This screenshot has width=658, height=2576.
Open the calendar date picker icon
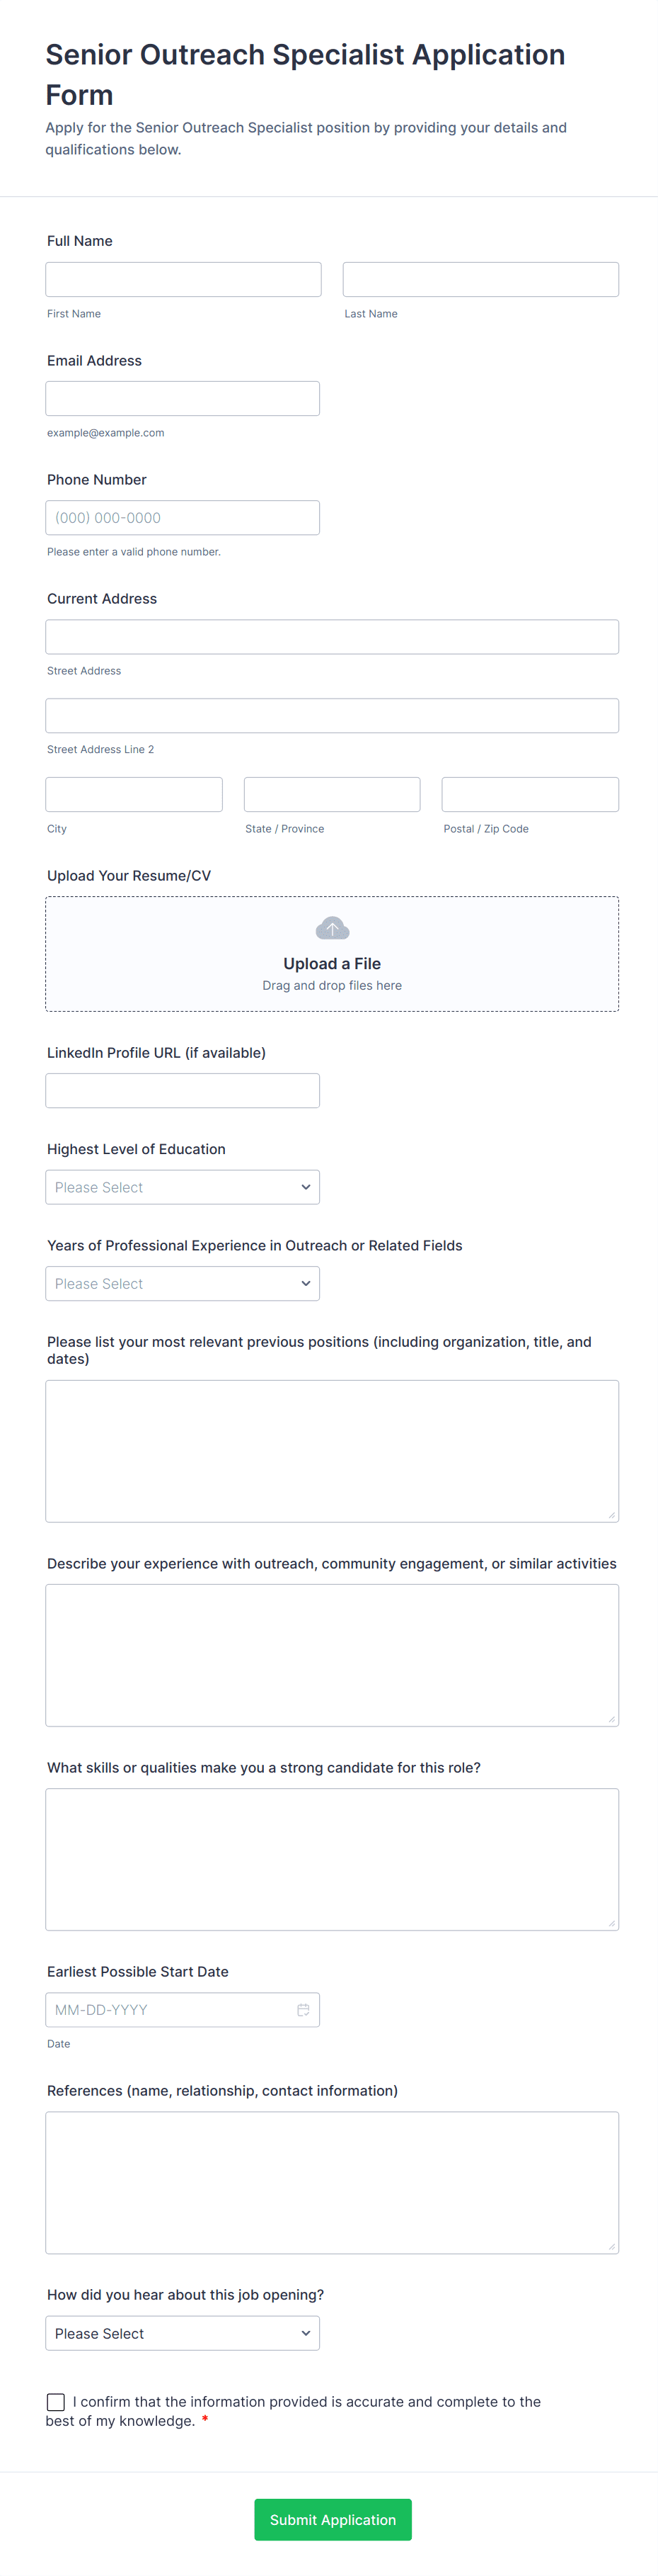click(x=303, y=2009)
